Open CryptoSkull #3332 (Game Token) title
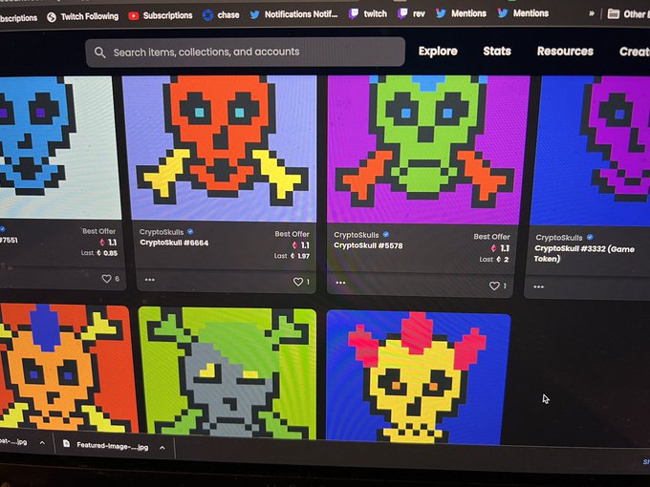650x487 pixels. click(584, 253)
